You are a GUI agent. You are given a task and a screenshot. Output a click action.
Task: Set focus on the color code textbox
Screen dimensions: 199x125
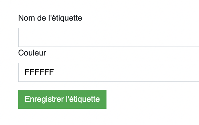tap(108, 72)
